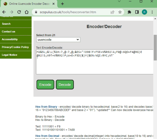Click the 'Test: 11111001 = F9' line
The image size is (157, 139).
click(x=48, y=126)
